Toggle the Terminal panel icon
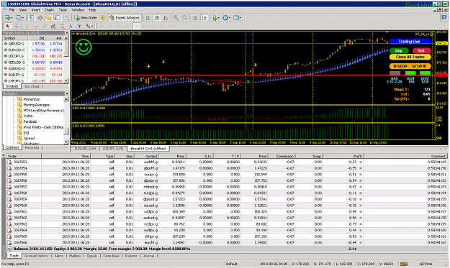Screen dimensions: 450x268 (x=58, y=18)
